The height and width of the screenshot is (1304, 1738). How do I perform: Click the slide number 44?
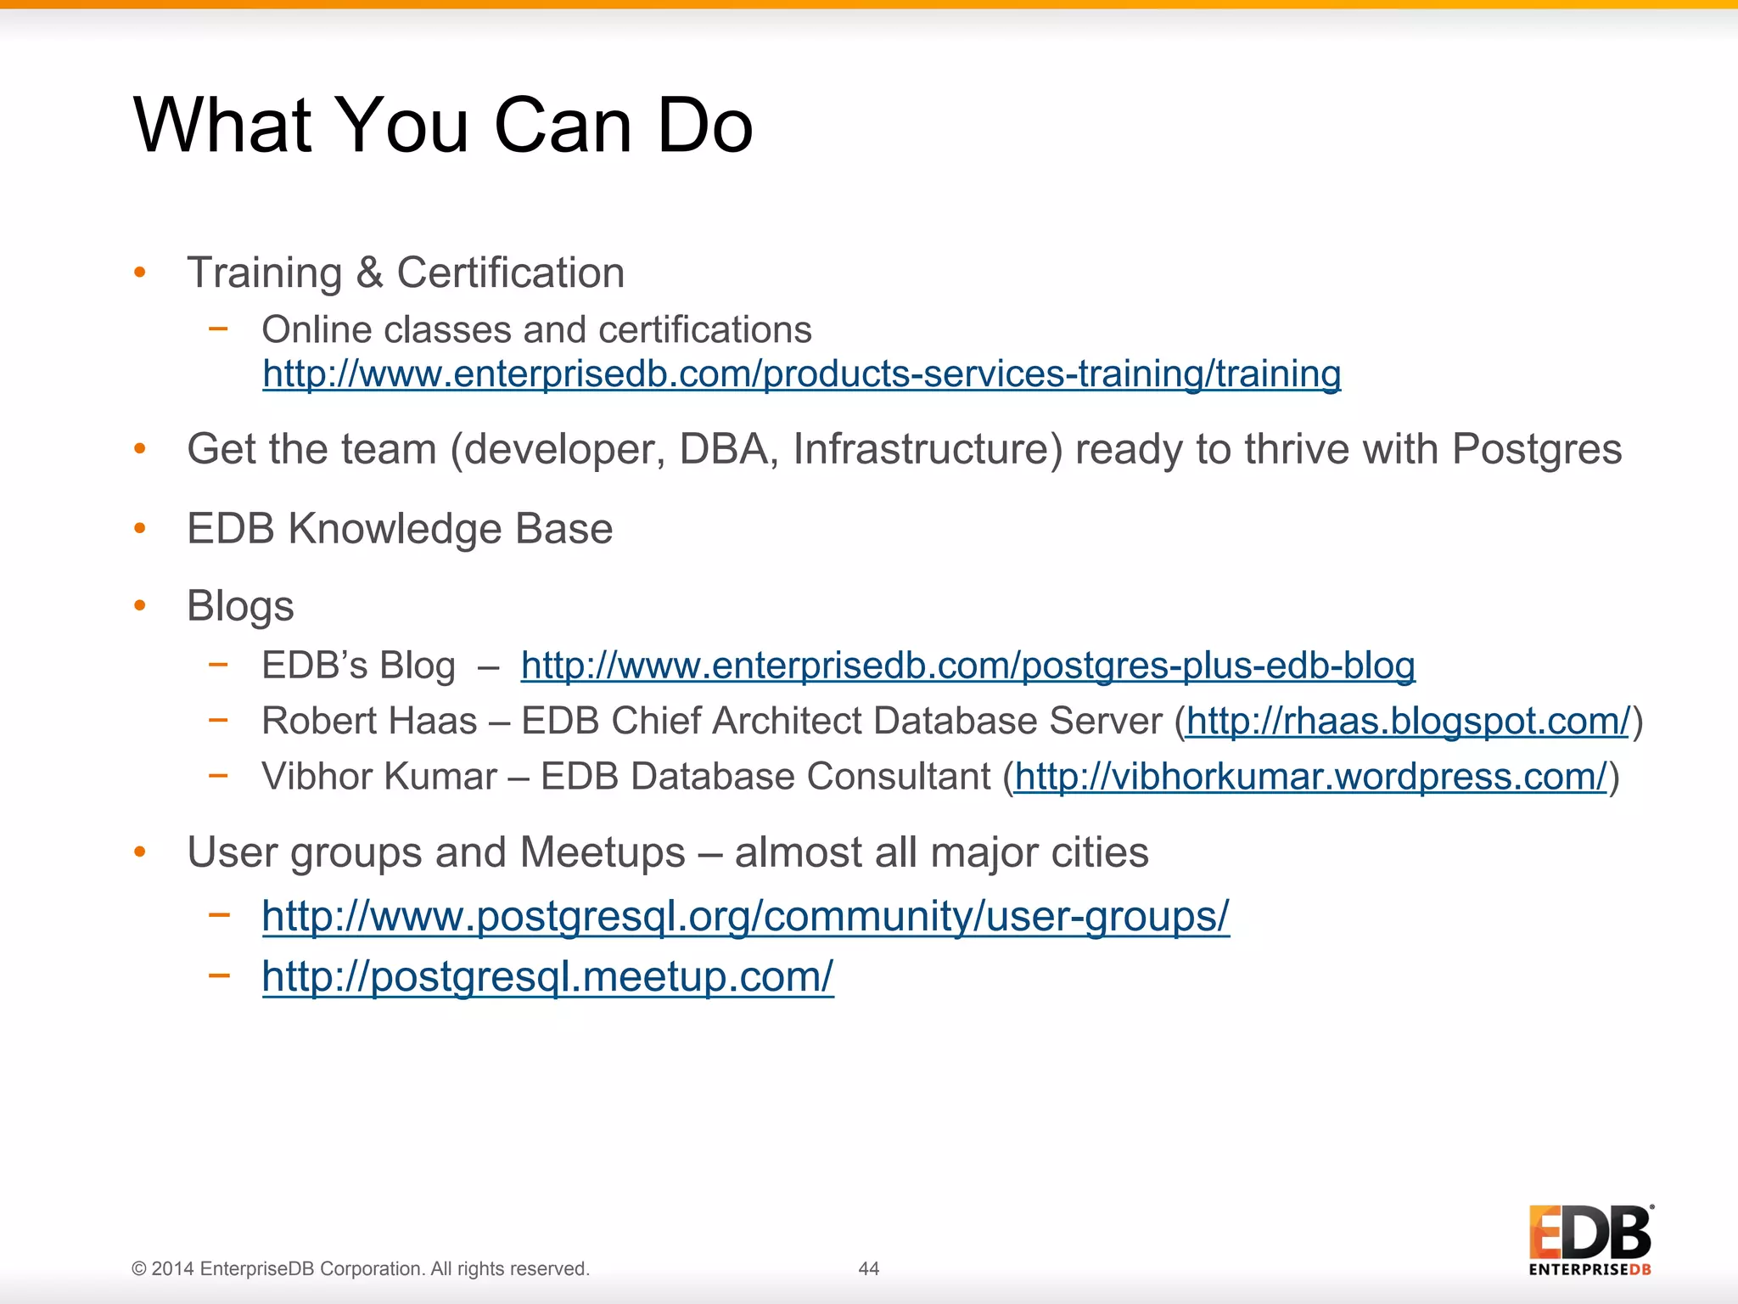pyautogui.click(x=869, y=1268)
